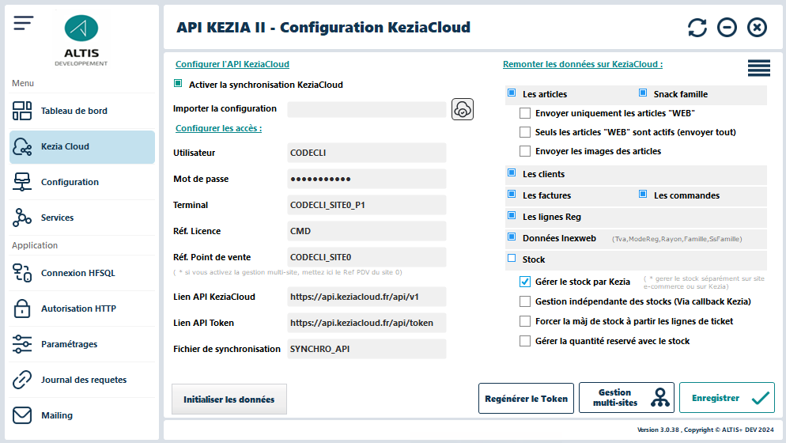Click the refresh sync icon in header
The image size is (786, 443).
click(x=697, y=28)
